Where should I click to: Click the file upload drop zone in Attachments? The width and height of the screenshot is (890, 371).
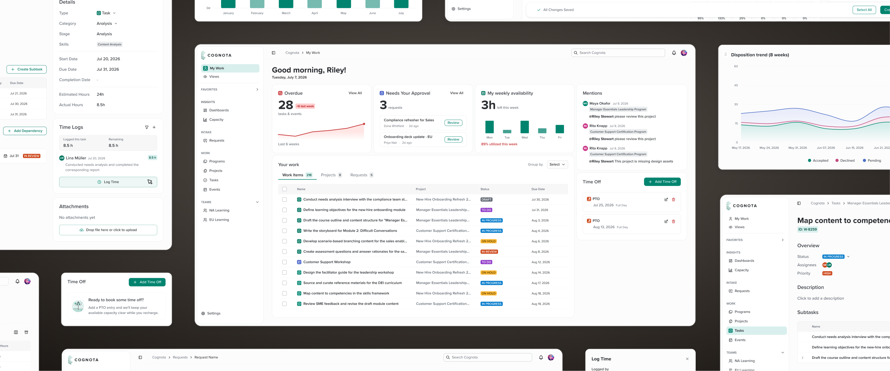(108, 230)
